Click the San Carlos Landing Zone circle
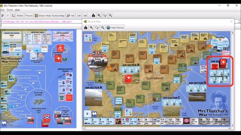This screenshot has height=135, width=241. tap(98, 61)
